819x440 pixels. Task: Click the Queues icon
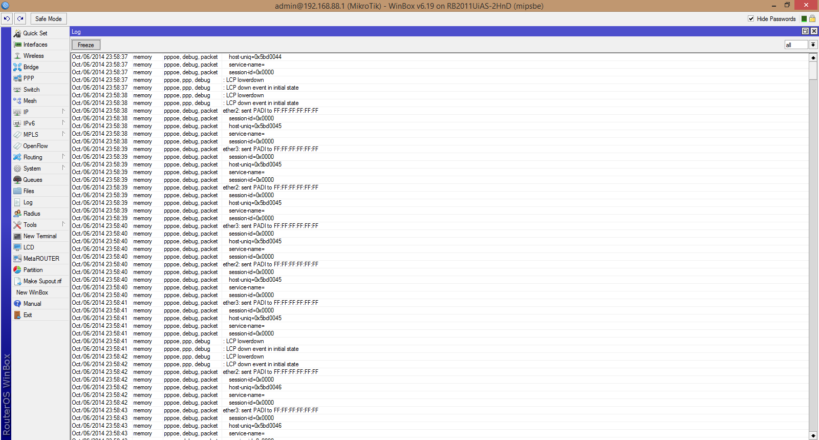(x=17, y=180)
